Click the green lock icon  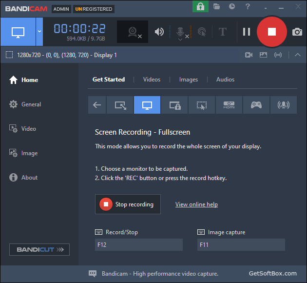coord(200,6)
